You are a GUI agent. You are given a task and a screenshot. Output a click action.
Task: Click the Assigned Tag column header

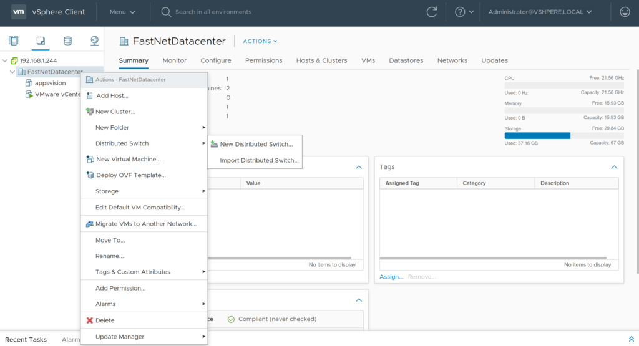(418, 183)
